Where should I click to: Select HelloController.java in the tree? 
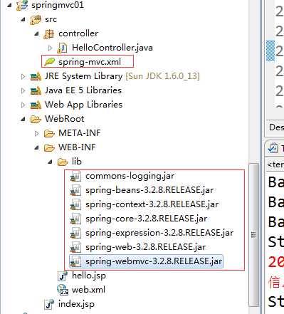[112, 48]
